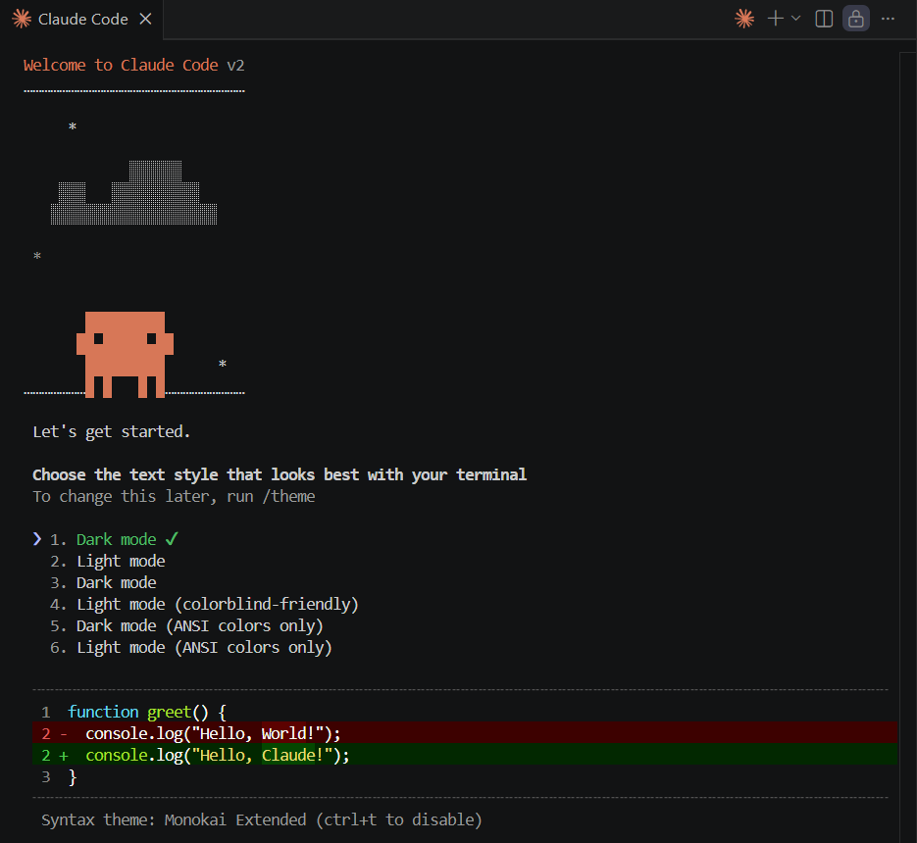Click the selection arrow before option 1
The height and width of the screenshot is (843, 917).
click(x=37, y=538)
